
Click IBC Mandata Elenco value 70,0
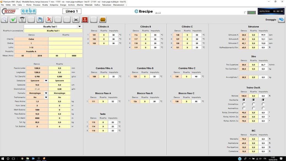click(x=244, y=139)
